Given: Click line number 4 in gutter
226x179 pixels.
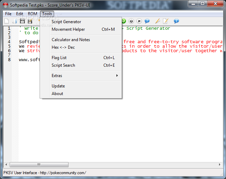Looking at the screenshot, I should [x=9, y=42].
